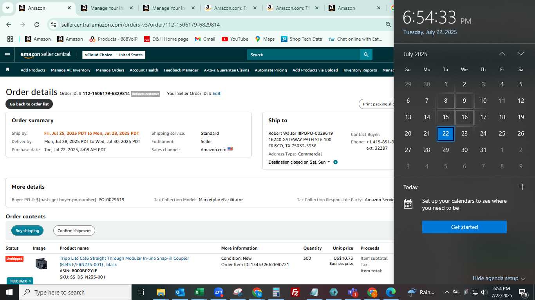535x300 pixels.
Task: Open Add Products via Upload nav item
Action: click(315, 70)
